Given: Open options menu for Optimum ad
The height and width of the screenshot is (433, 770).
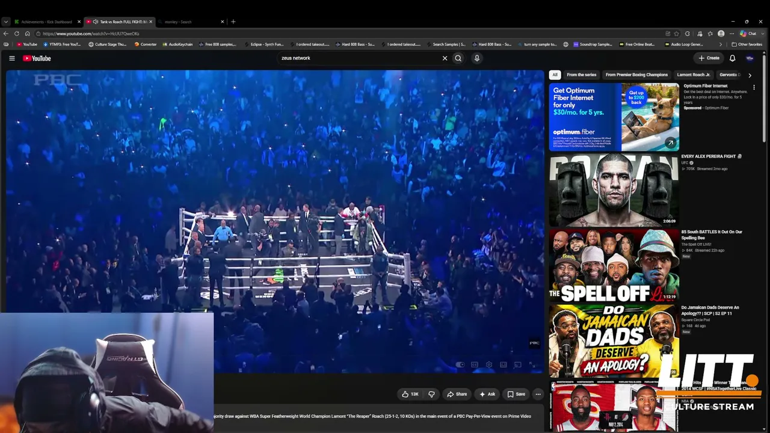Looking at the screenshot, I should point(754,88).
